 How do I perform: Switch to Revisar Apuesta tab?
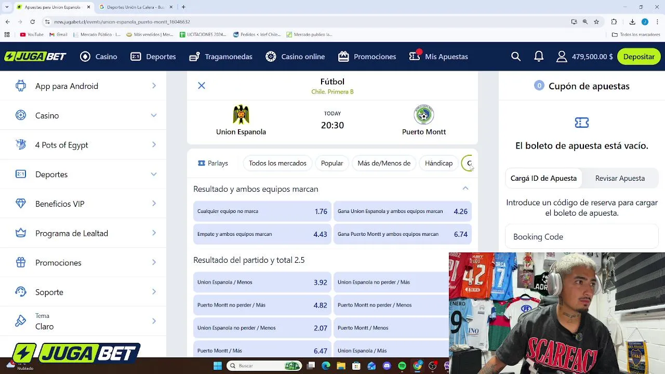click(620, 178)
